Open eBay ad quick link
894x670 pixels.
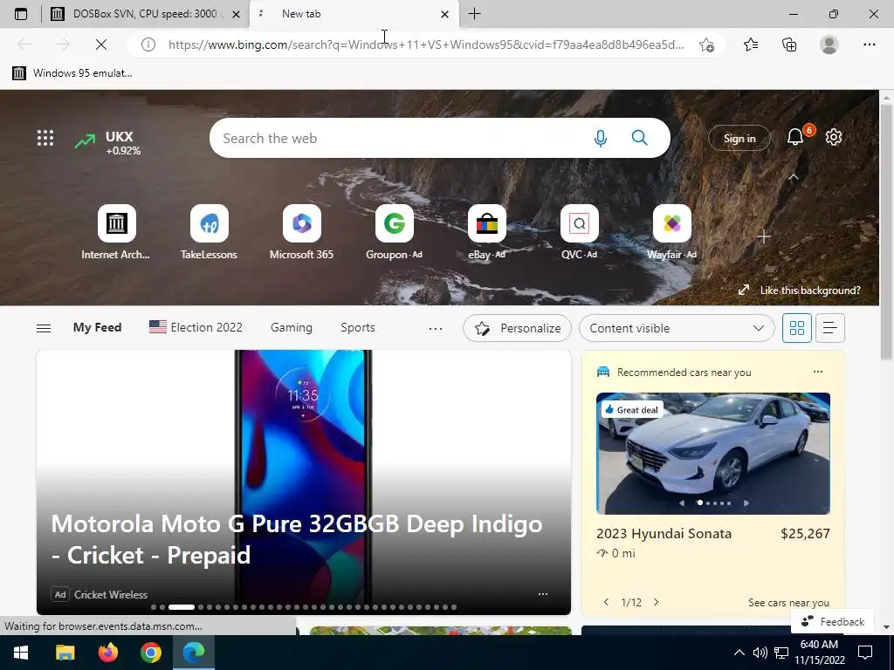tap(487, 232)
